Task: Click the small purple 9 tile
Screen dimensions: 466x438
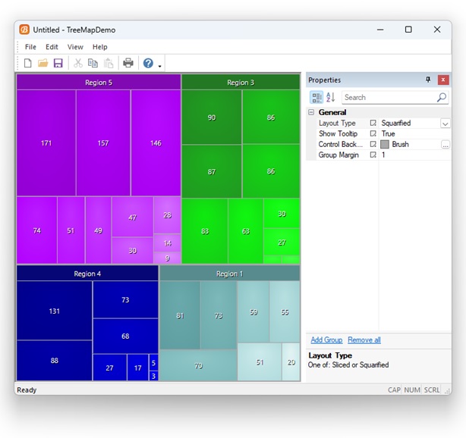Action: click(x=167, y=258)
